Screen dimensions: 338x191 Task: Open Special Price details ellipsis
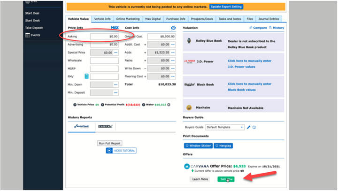pos(116,53)
